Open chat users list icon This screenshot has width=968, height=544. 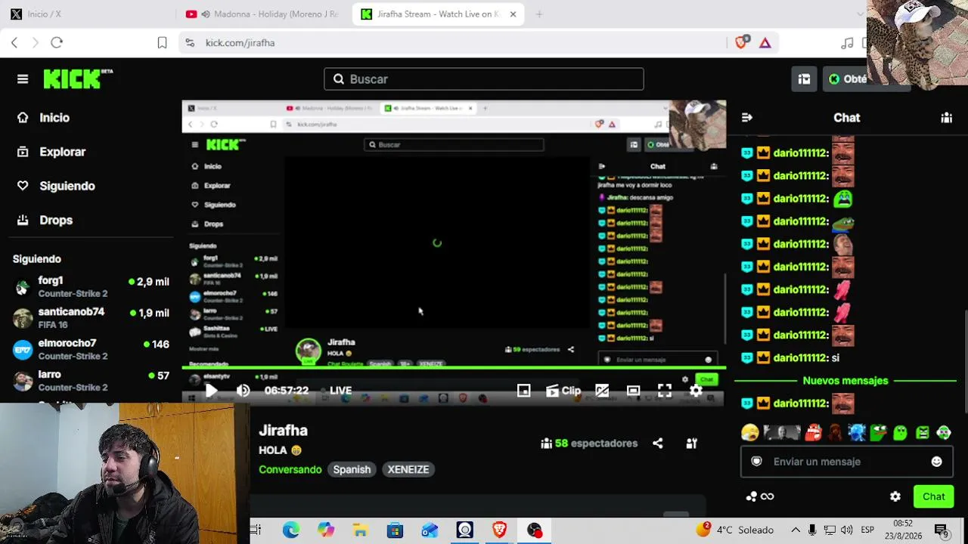946,117
